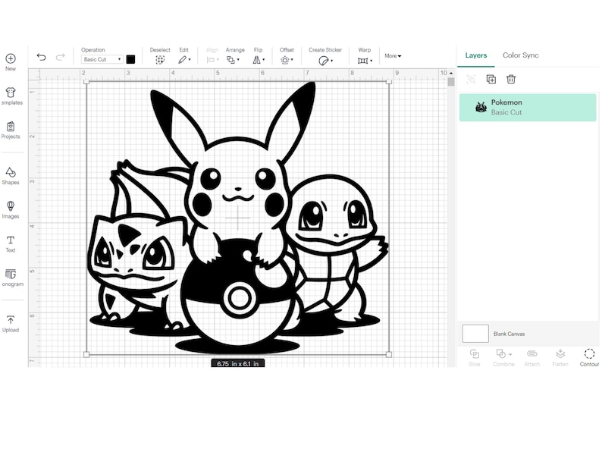Image resolution: width=602 pixels, height=452 pixels.
Task: Click the Offset dropdown arrow
Action: click(x=292, y=60)
